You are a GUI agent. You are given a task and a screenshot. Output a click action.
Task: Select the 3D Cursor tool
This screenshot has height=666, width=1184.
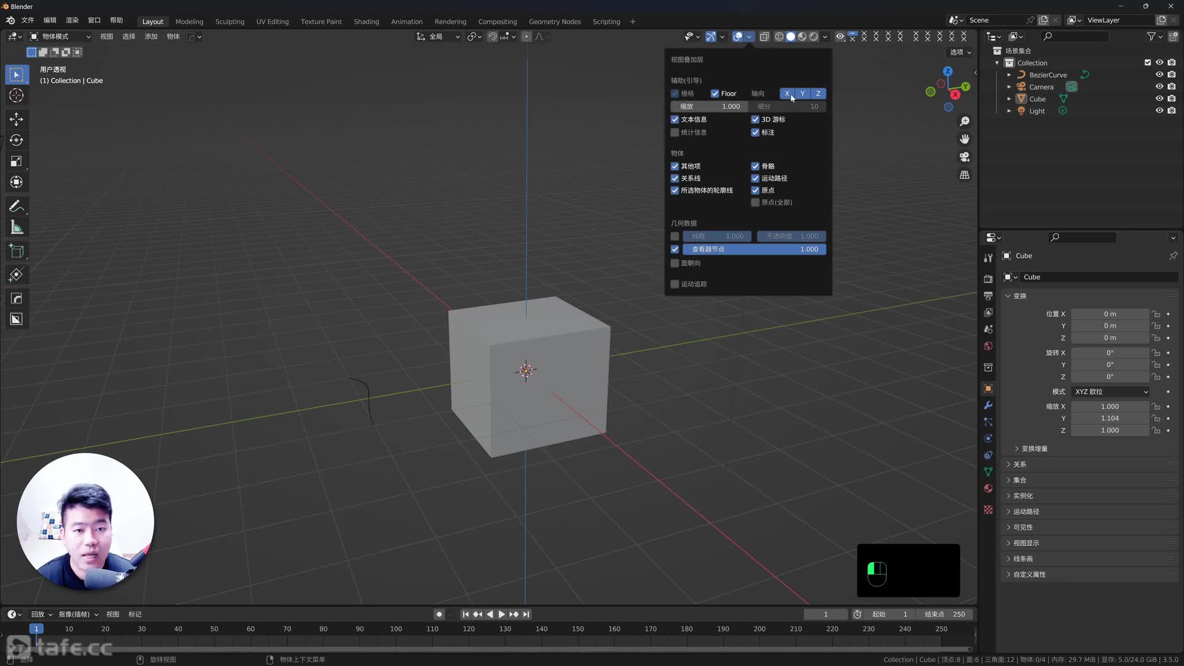coord(17,96)
